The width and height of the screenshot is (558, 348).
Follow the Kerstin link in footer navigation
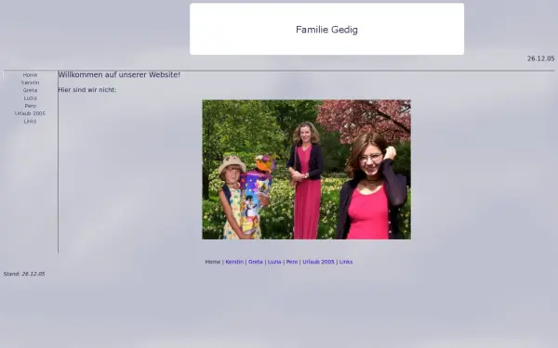[x=234, y=262]
